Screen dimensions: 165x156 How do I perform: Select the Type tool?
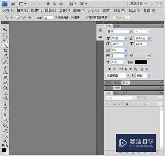[5, 109]
